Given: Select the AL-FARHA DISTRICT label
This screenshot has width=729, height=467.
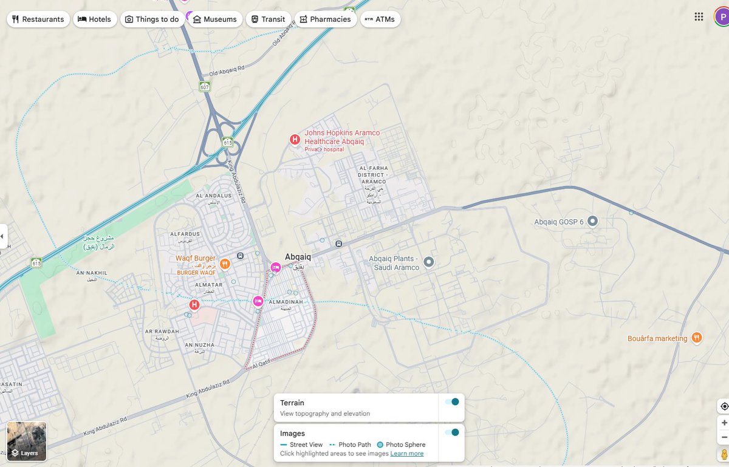Looking at the screenshot, I should coord(373,175).
